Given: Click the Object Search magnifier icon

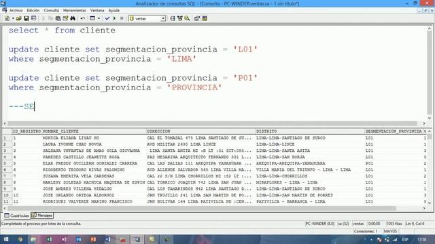Looking at the screenshot, I should coord(188,18).
